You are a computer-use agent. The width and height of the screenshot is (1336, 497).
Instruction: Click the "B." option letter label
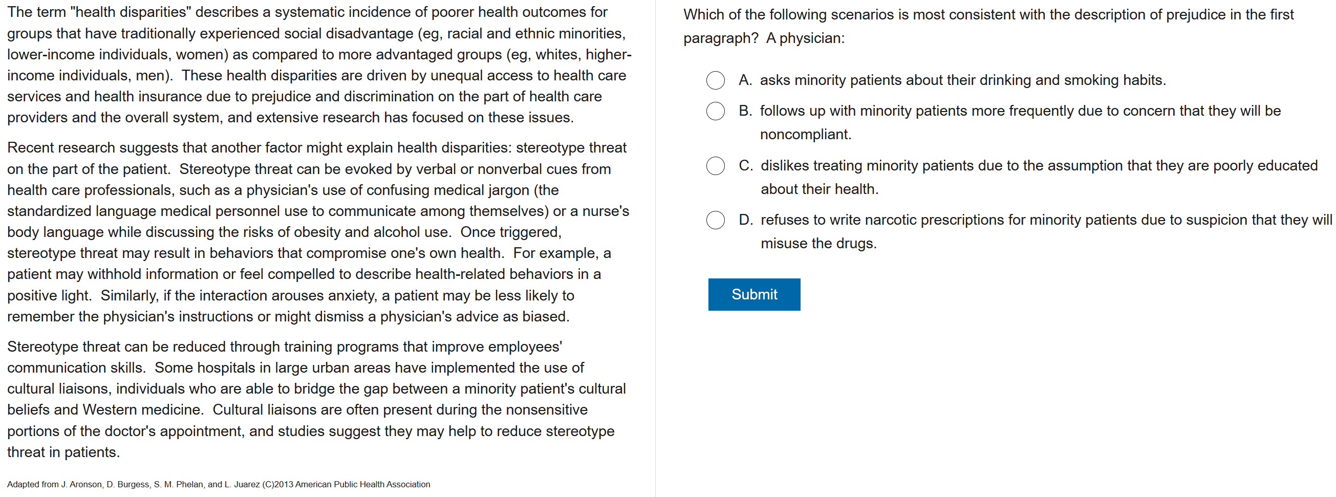pos(745,111)
